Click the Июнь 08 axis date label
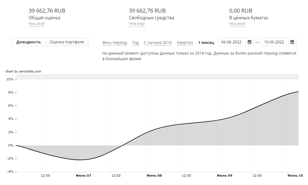This screenshot has height=185, width=308. click(x=154, y=176)
